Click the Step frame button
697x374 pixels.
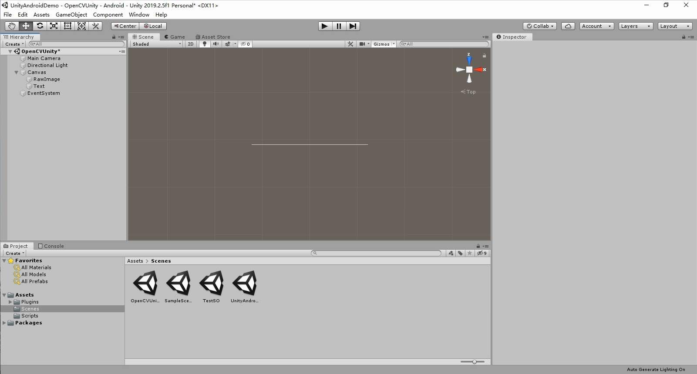(x=353, y=26)
